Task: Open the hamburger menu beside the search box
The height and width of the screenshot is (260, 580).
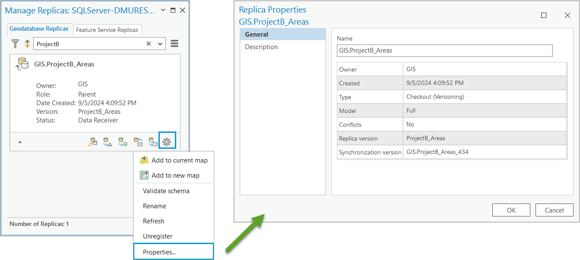Action: point(174,43)
